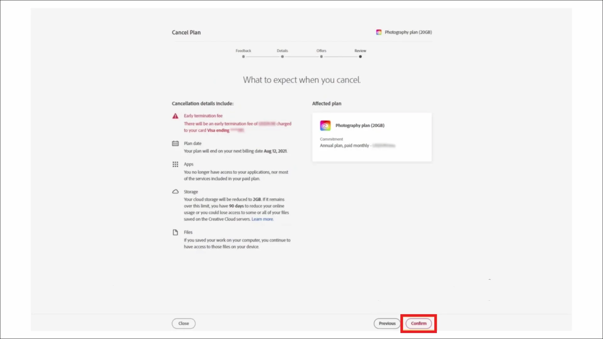Click the Plan date calendar icon
The width and height of the screenshot is (603, 339).
[x=175, y=143]
